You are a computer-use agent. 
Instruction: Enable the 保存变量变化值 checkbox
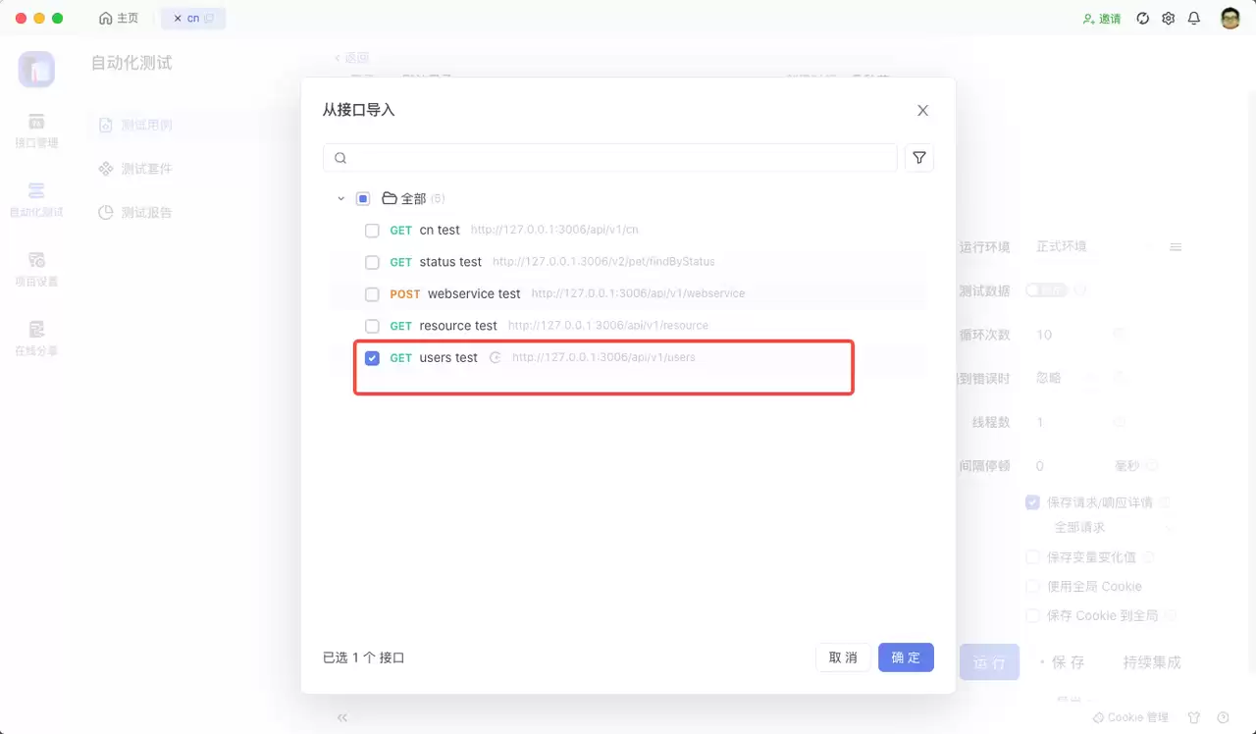point(1032,557)
